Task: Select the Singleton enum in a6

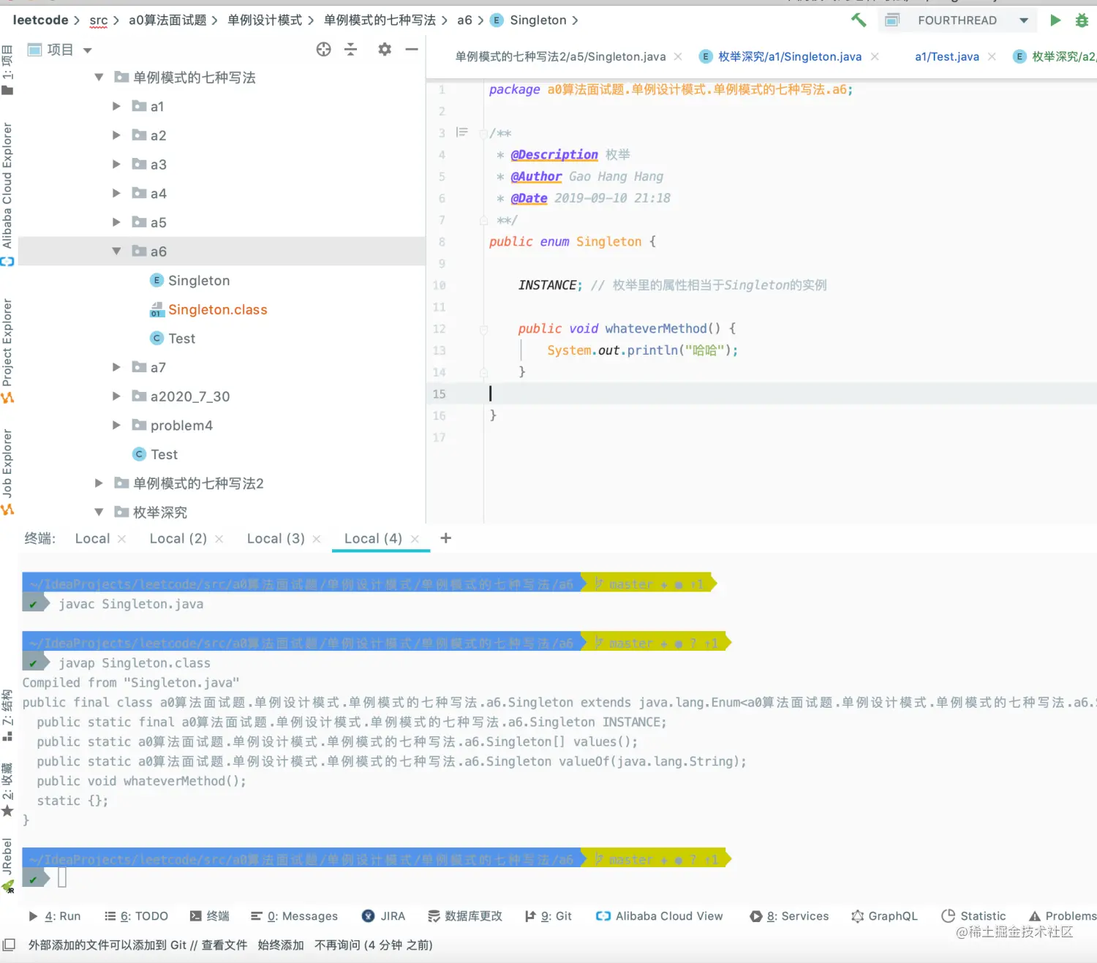Action: 189,280
